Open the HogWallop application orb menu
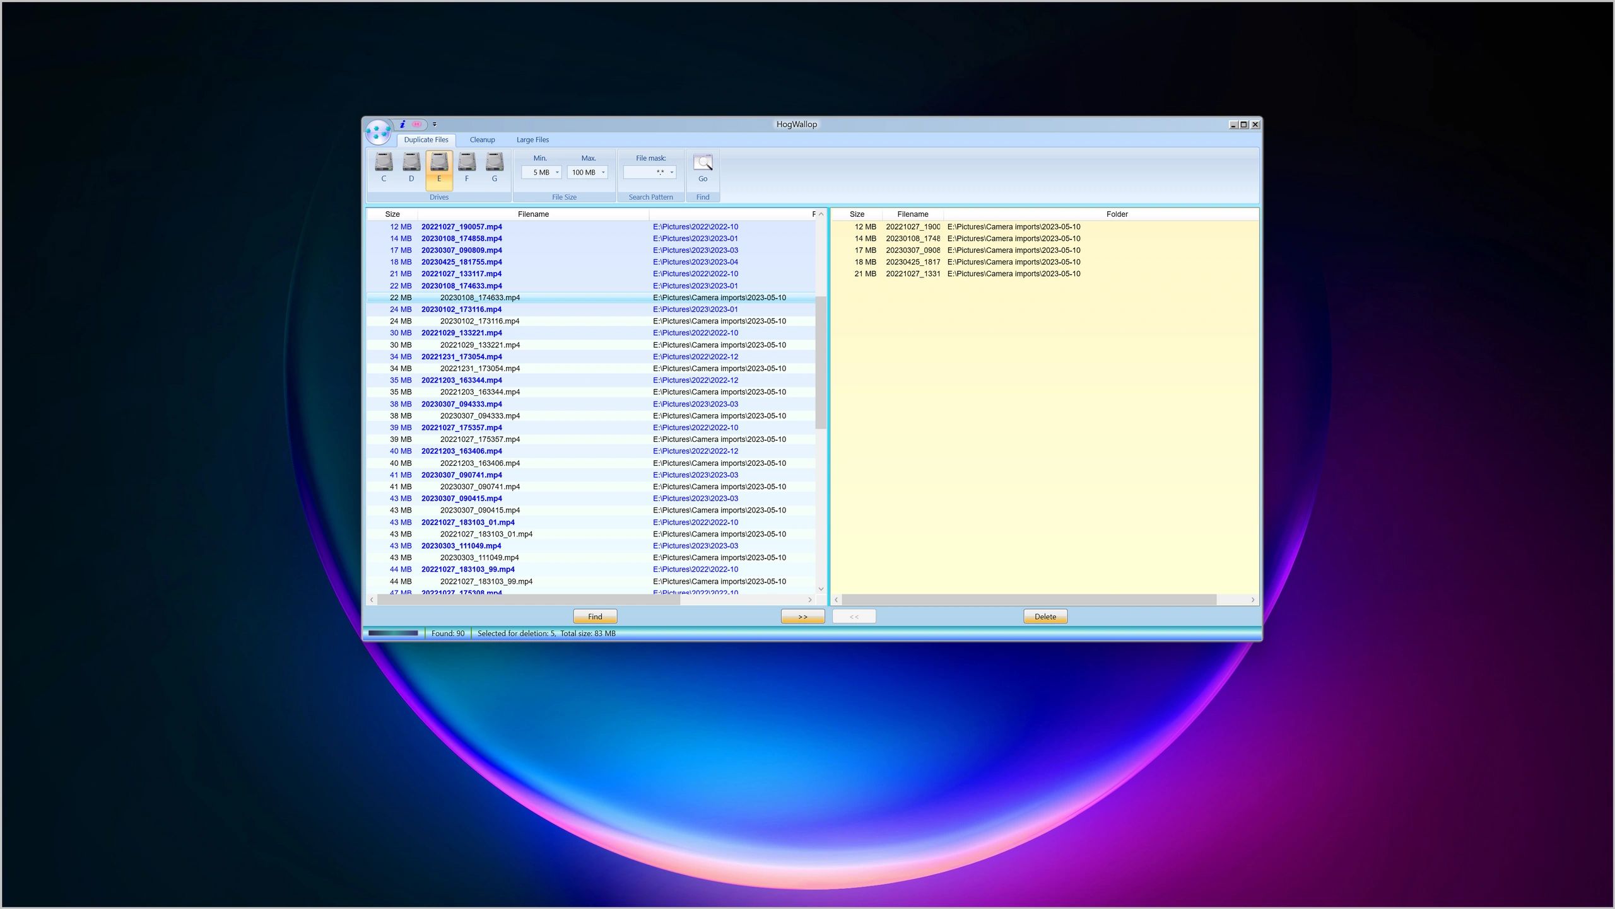This screenshot has height=909, width=1615. tap(378, 132)
